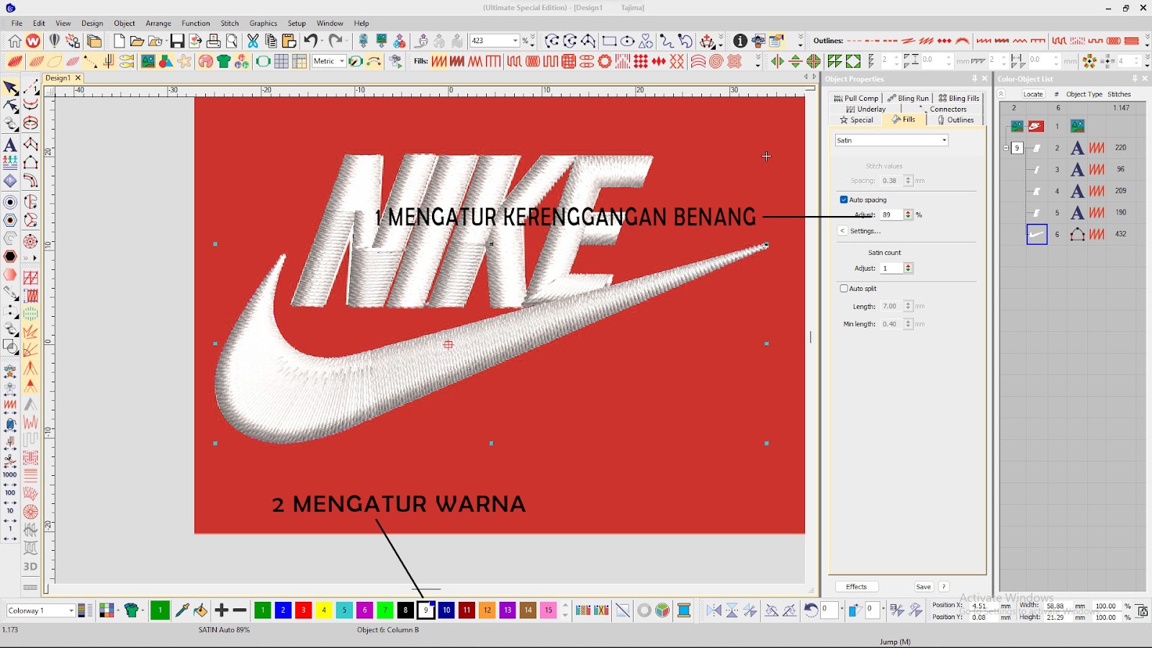Screen dimensions: 1152x648
Task: Open the Graphics menu
Action: (x=263, y=23)
